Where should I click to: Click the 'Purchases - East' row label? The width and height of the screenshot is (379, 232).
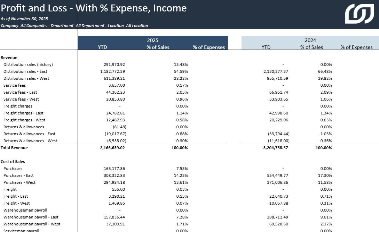18,175
